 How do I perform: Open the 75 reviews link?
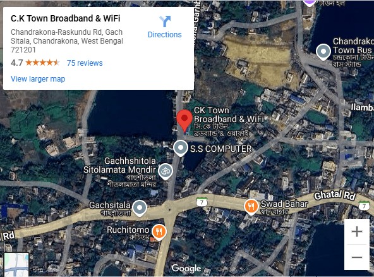(x=85, y=63)
